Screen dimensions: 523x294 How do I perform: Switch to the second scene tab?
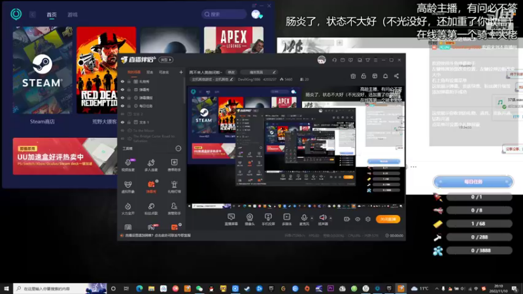coord(150,73)
